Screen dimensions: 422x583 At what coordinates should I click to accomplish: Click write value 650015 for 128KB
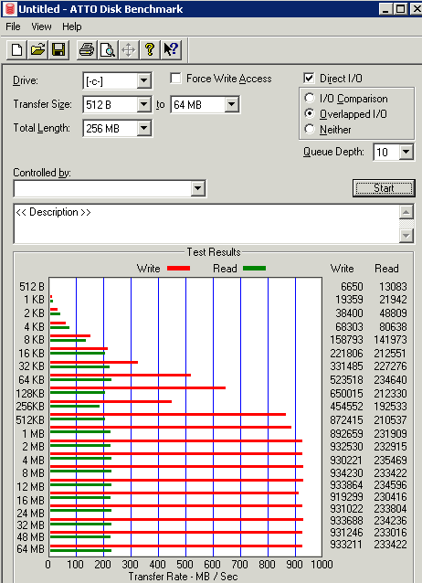click(x=346, y=393)
